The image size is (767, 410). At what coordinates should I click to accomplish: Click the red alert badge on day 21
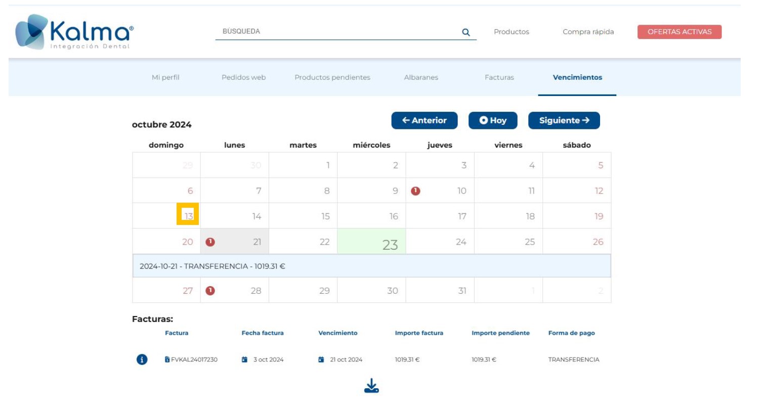pyautogui.click(x=210, y=242)
